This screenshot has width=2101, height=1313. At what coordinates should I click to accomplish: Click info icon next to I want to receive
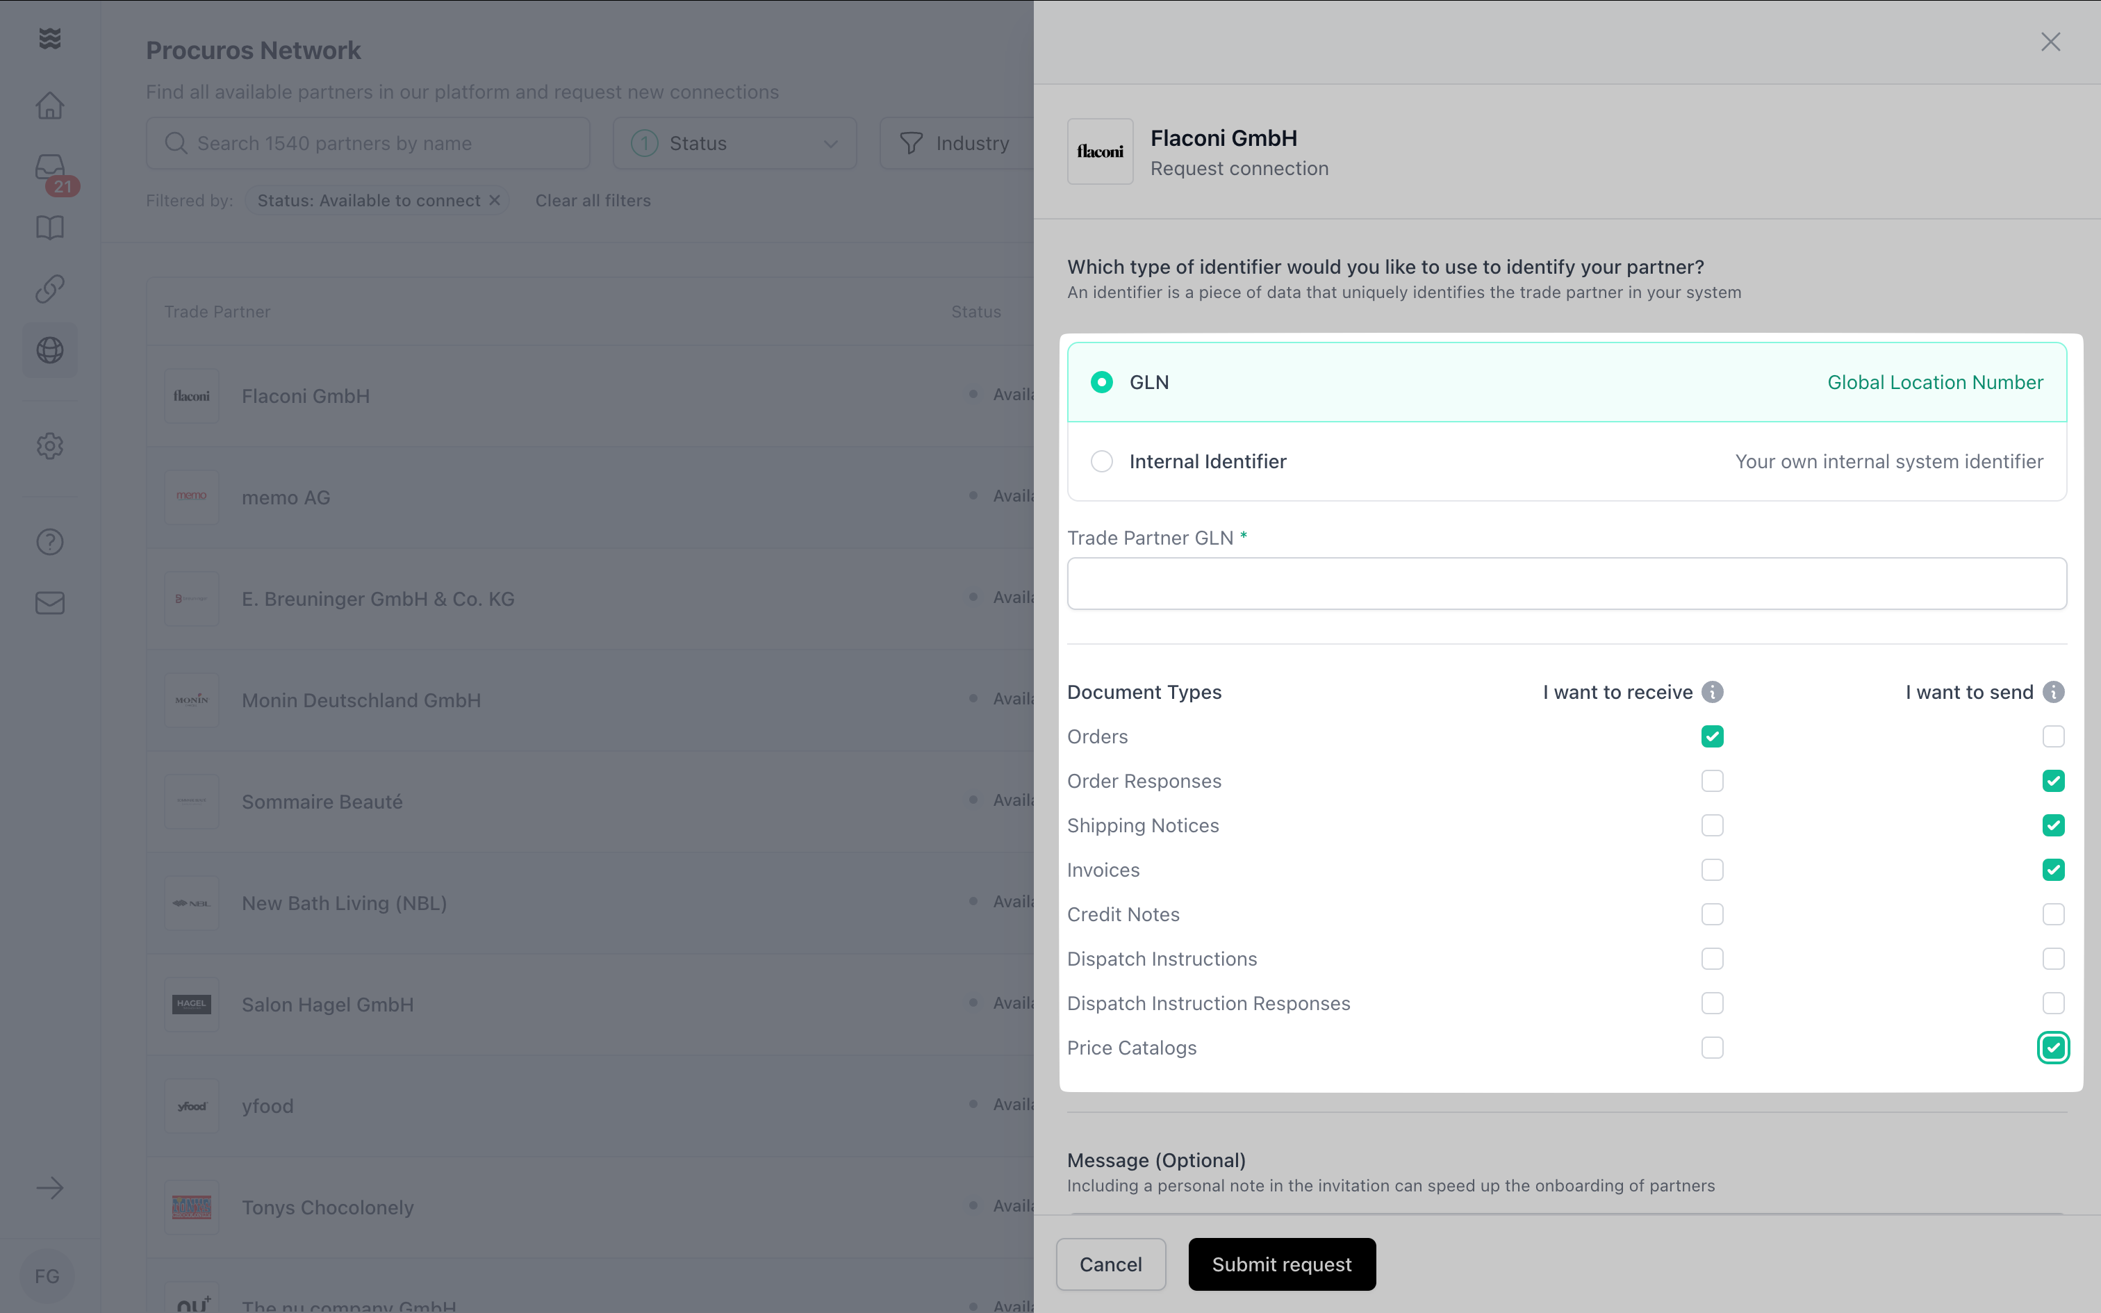point(1712,692)
